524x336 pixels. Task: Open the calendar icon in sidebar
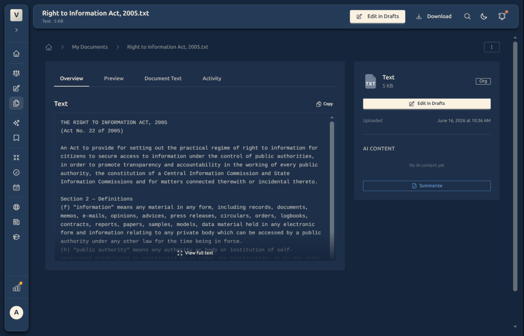click(x=16, y=188)
